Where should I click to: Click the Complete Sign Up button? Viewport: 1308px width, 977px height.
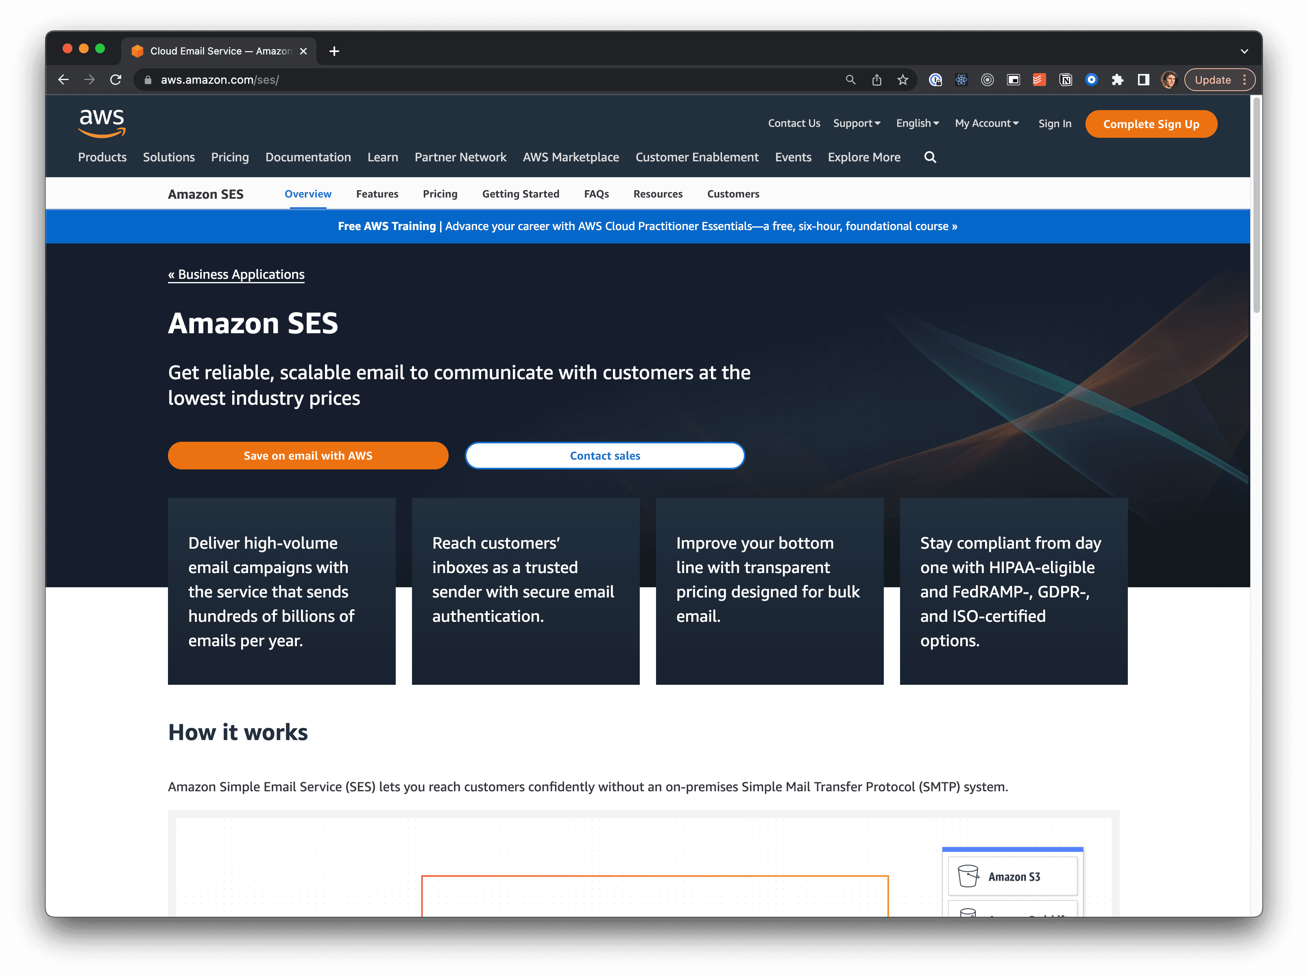(1151, 124)
